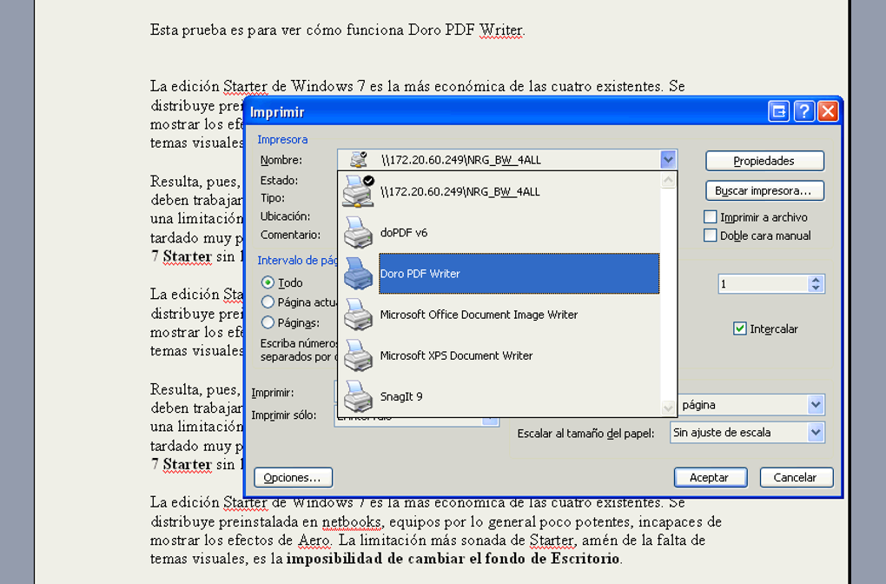The image size is (886, 584).
Task: Click the printer icon inside the Nombre combo box
Action: coord(358,159)
